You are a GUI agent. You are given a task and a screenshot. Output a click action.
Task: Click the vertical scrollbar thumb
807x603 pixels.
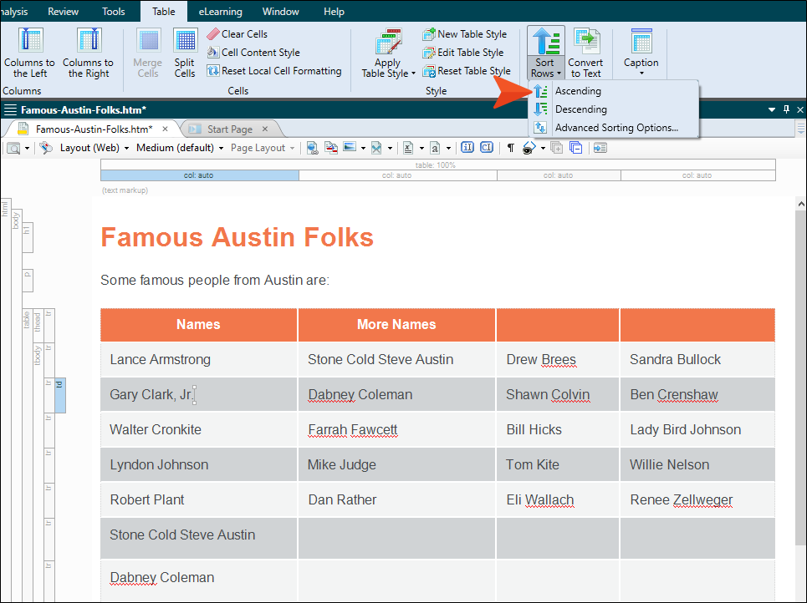pos(801,378)
